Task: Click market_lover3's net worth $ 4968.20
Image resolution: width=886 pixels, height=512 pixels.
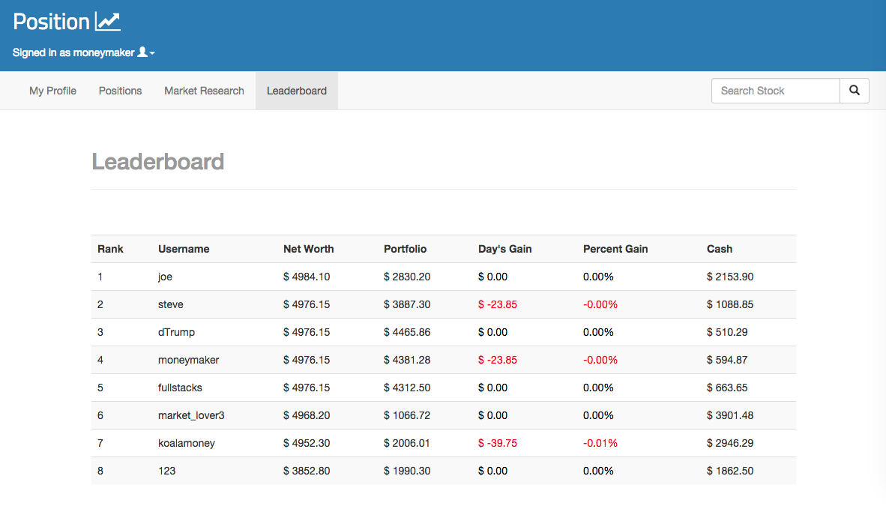Action: 307,415
